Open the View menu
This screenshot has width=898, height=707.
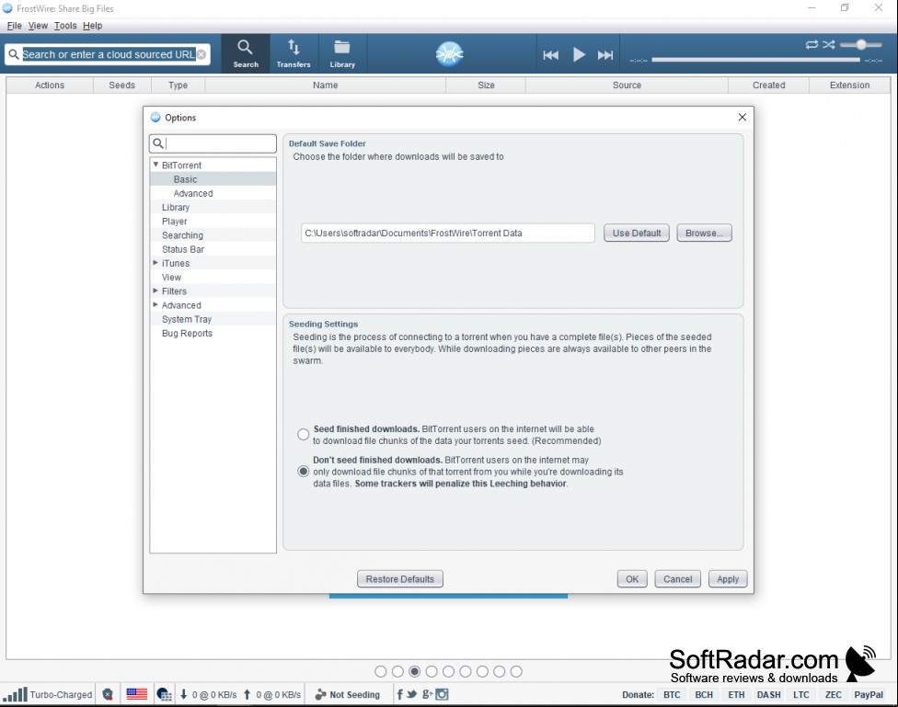tap(38, 26)
